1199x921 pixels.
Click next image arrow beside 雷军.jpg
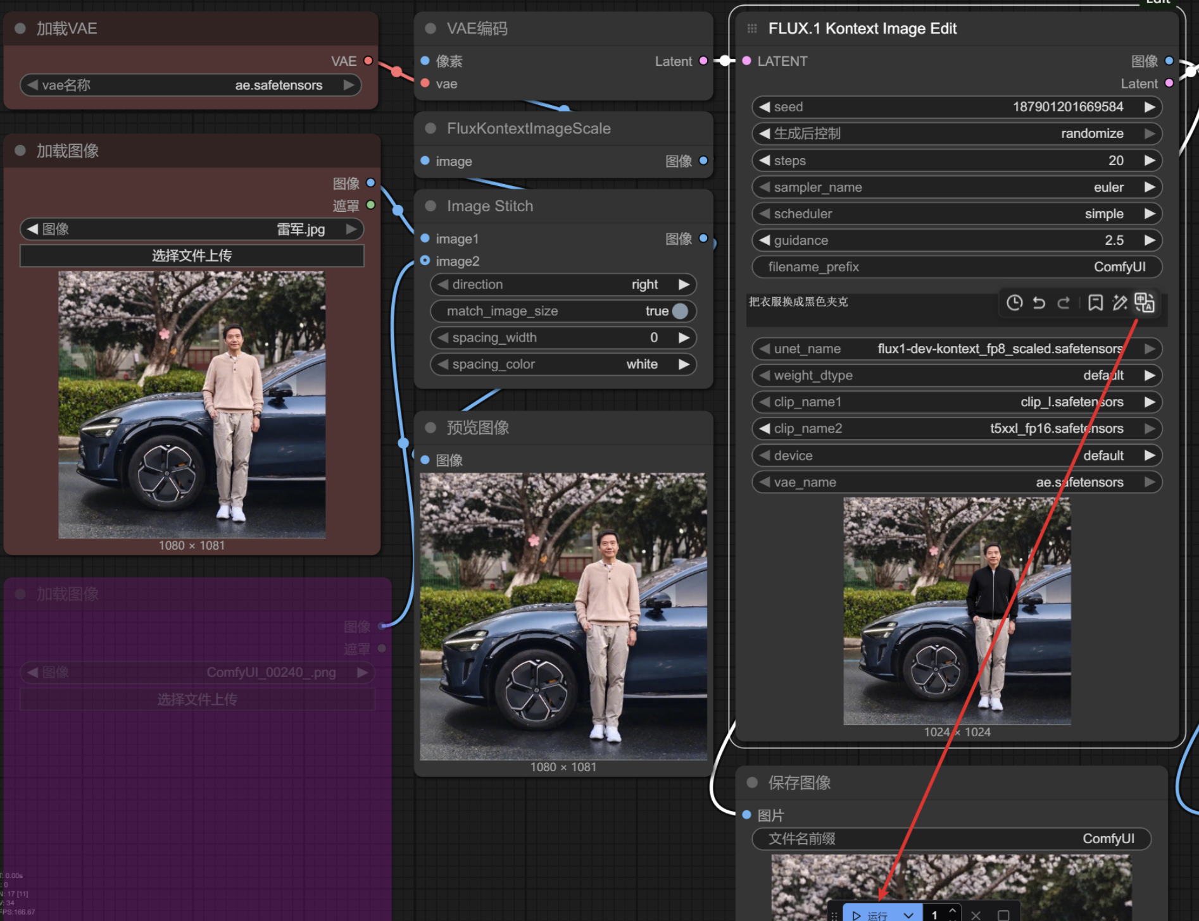click(351, 229)
